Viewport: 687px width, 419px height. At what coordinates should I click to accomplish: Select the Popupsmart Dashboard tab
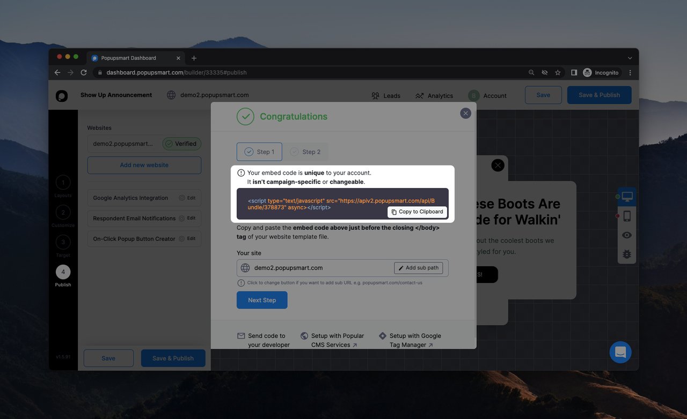coord(136,58)
